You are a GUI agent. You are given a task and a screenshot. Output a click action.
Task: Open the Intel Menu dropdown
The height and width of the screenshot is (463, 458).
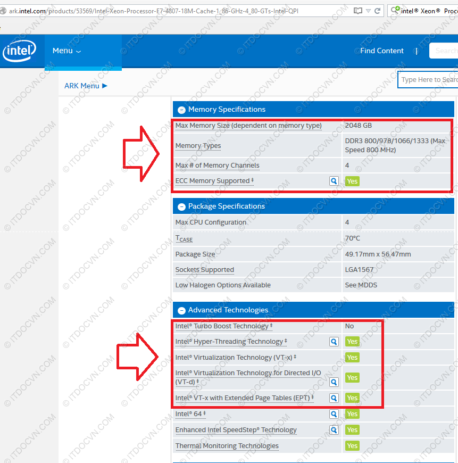pos(66,51)
